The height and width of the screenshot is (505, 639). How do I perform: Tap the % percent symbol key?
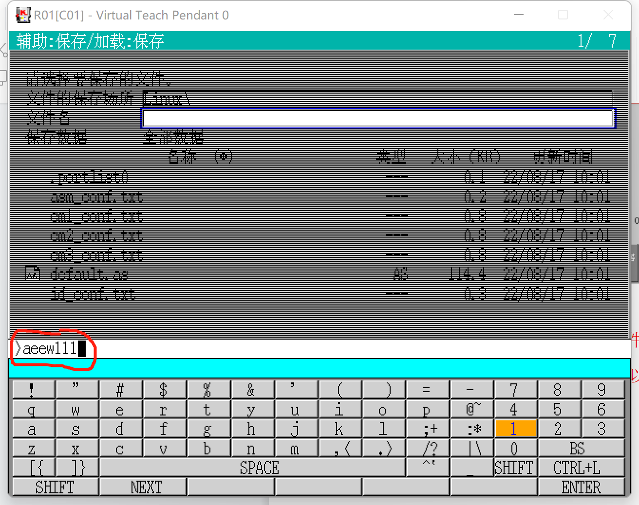point(208,390)
